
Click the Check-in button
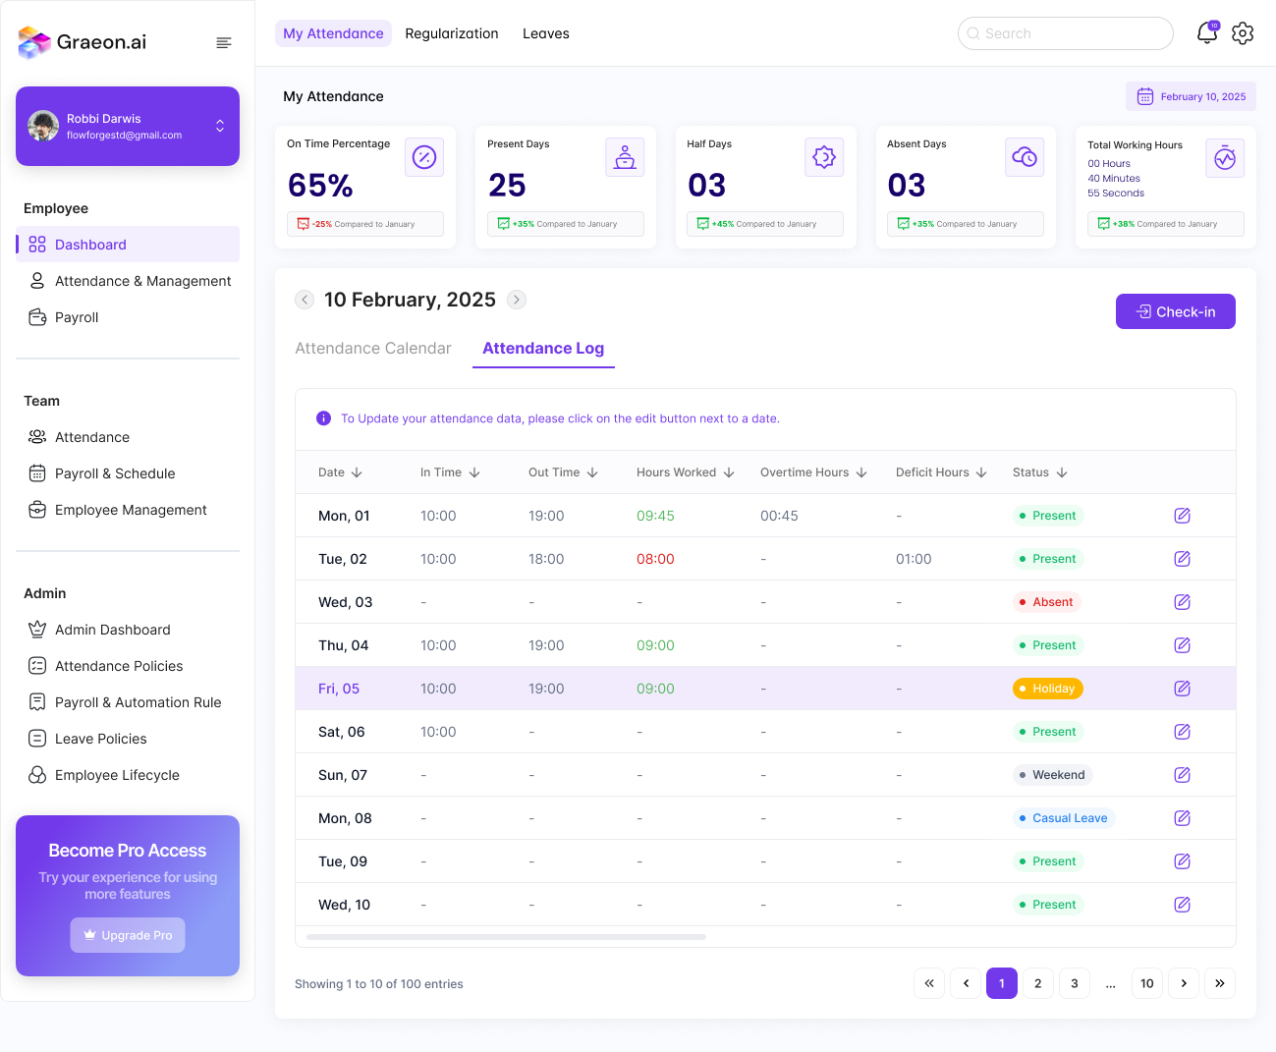(x=1175, y=311)
